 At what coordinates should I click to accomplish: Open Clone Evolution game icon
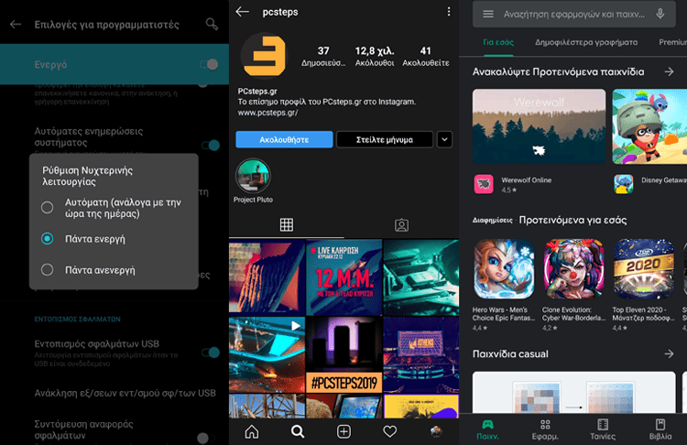tap(573, 269)
